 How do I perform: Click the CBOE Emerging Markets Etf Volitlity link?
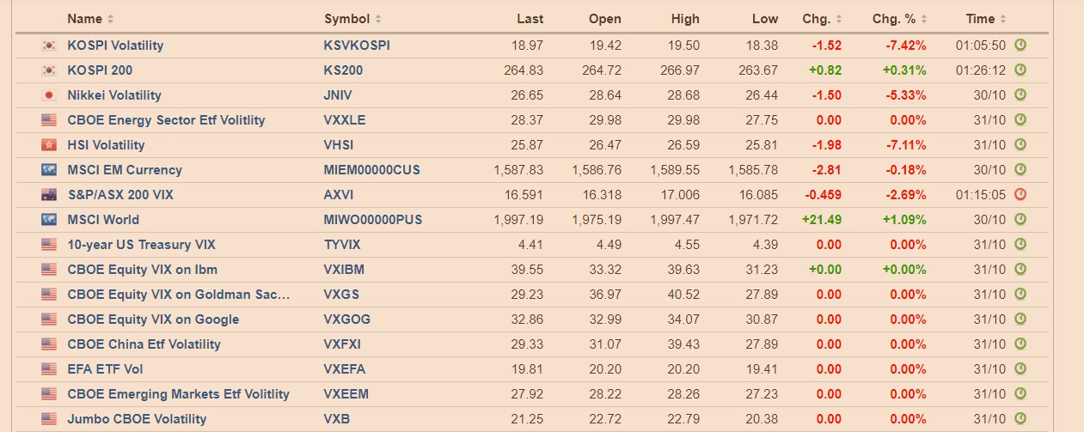tap(178, 394)
